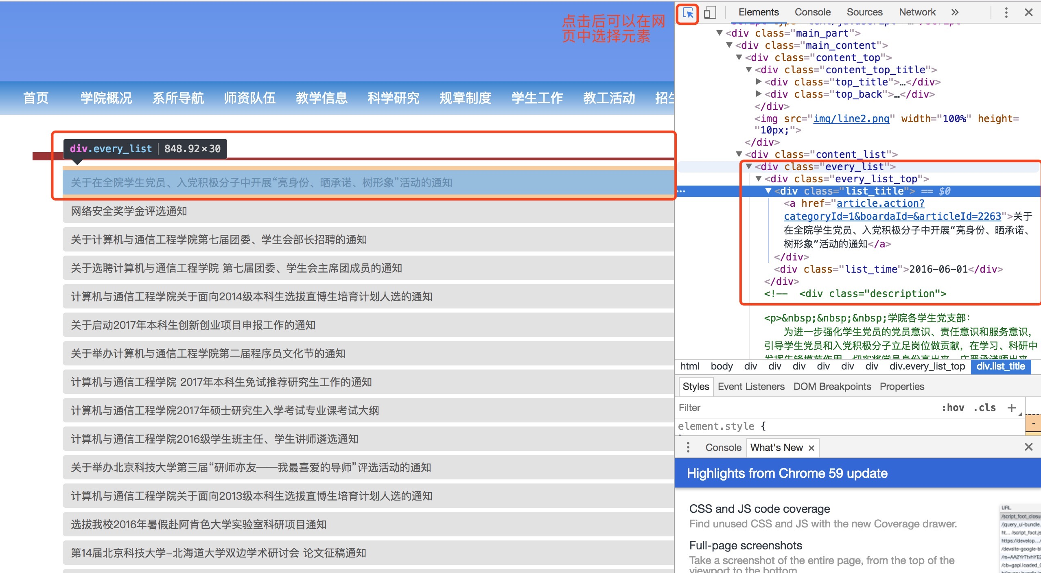This screenshot has width=1041, height=573.
Task: Click the add new style rule plus icon
Action: 1011,408
